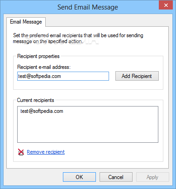Close the Send Email Message dialog

[x=166, y=5]
